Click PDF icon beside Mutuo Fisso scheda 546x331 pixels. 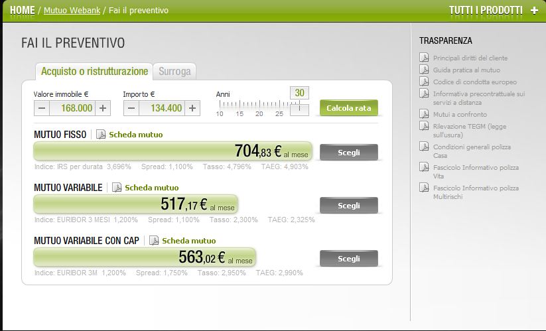(x=101, y=135)
